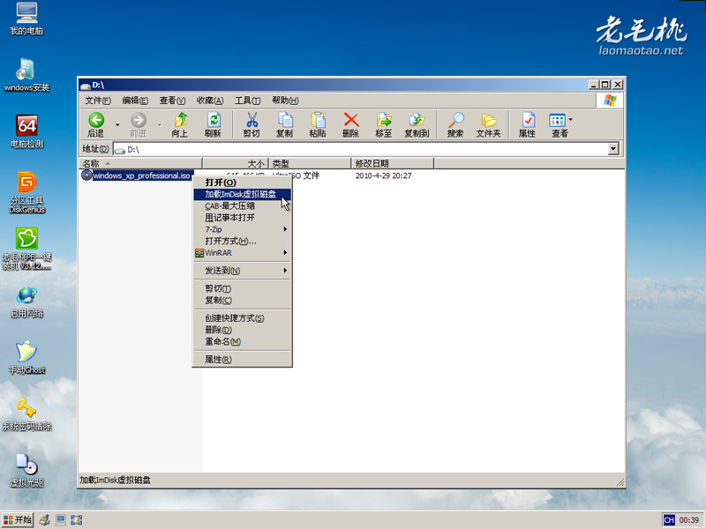Open the Back button history dropdown arrow
This screenshot has width=706, height=529.
117,124
